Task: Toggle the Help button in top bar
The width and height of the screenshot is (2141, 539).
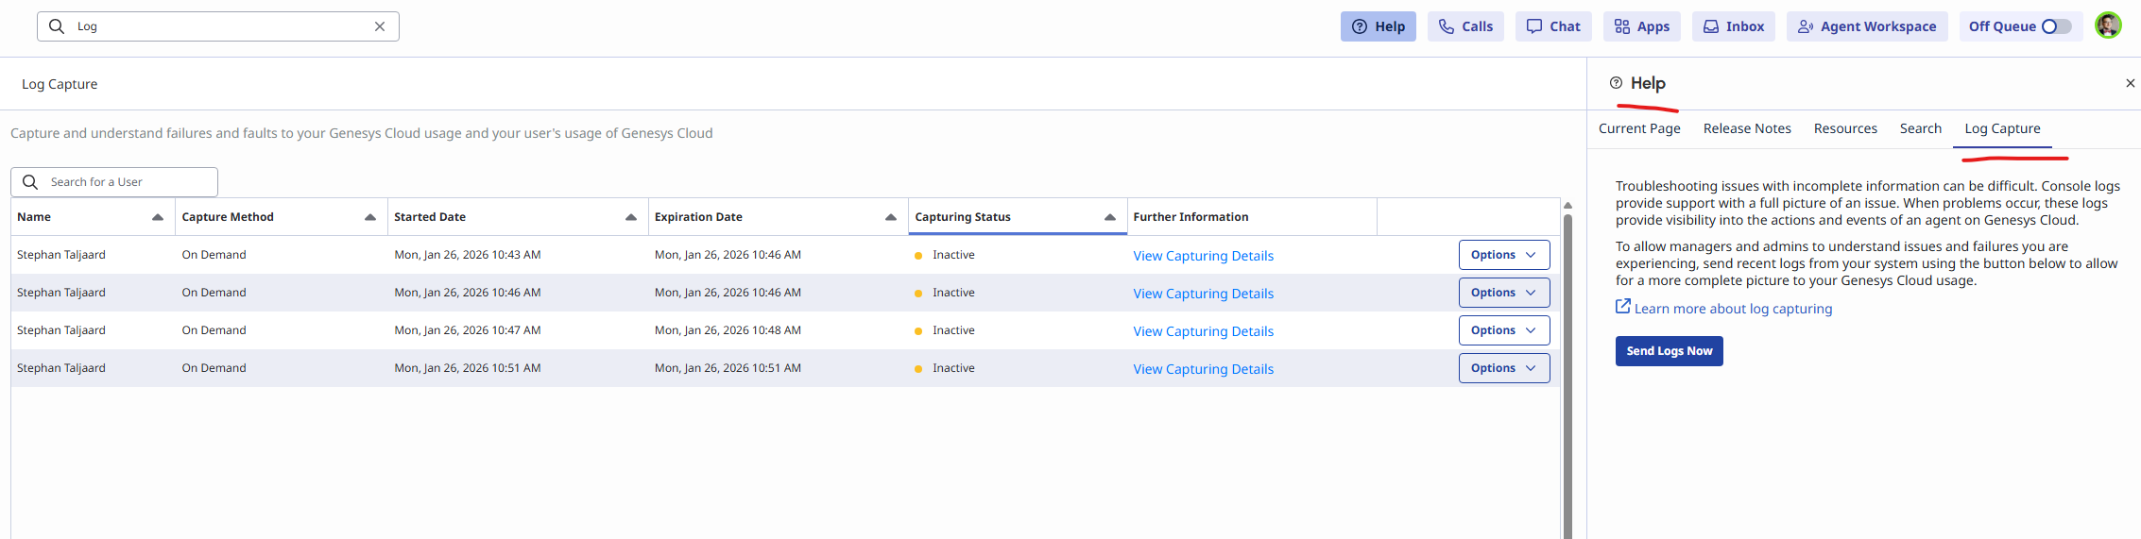Action: 1378,26
